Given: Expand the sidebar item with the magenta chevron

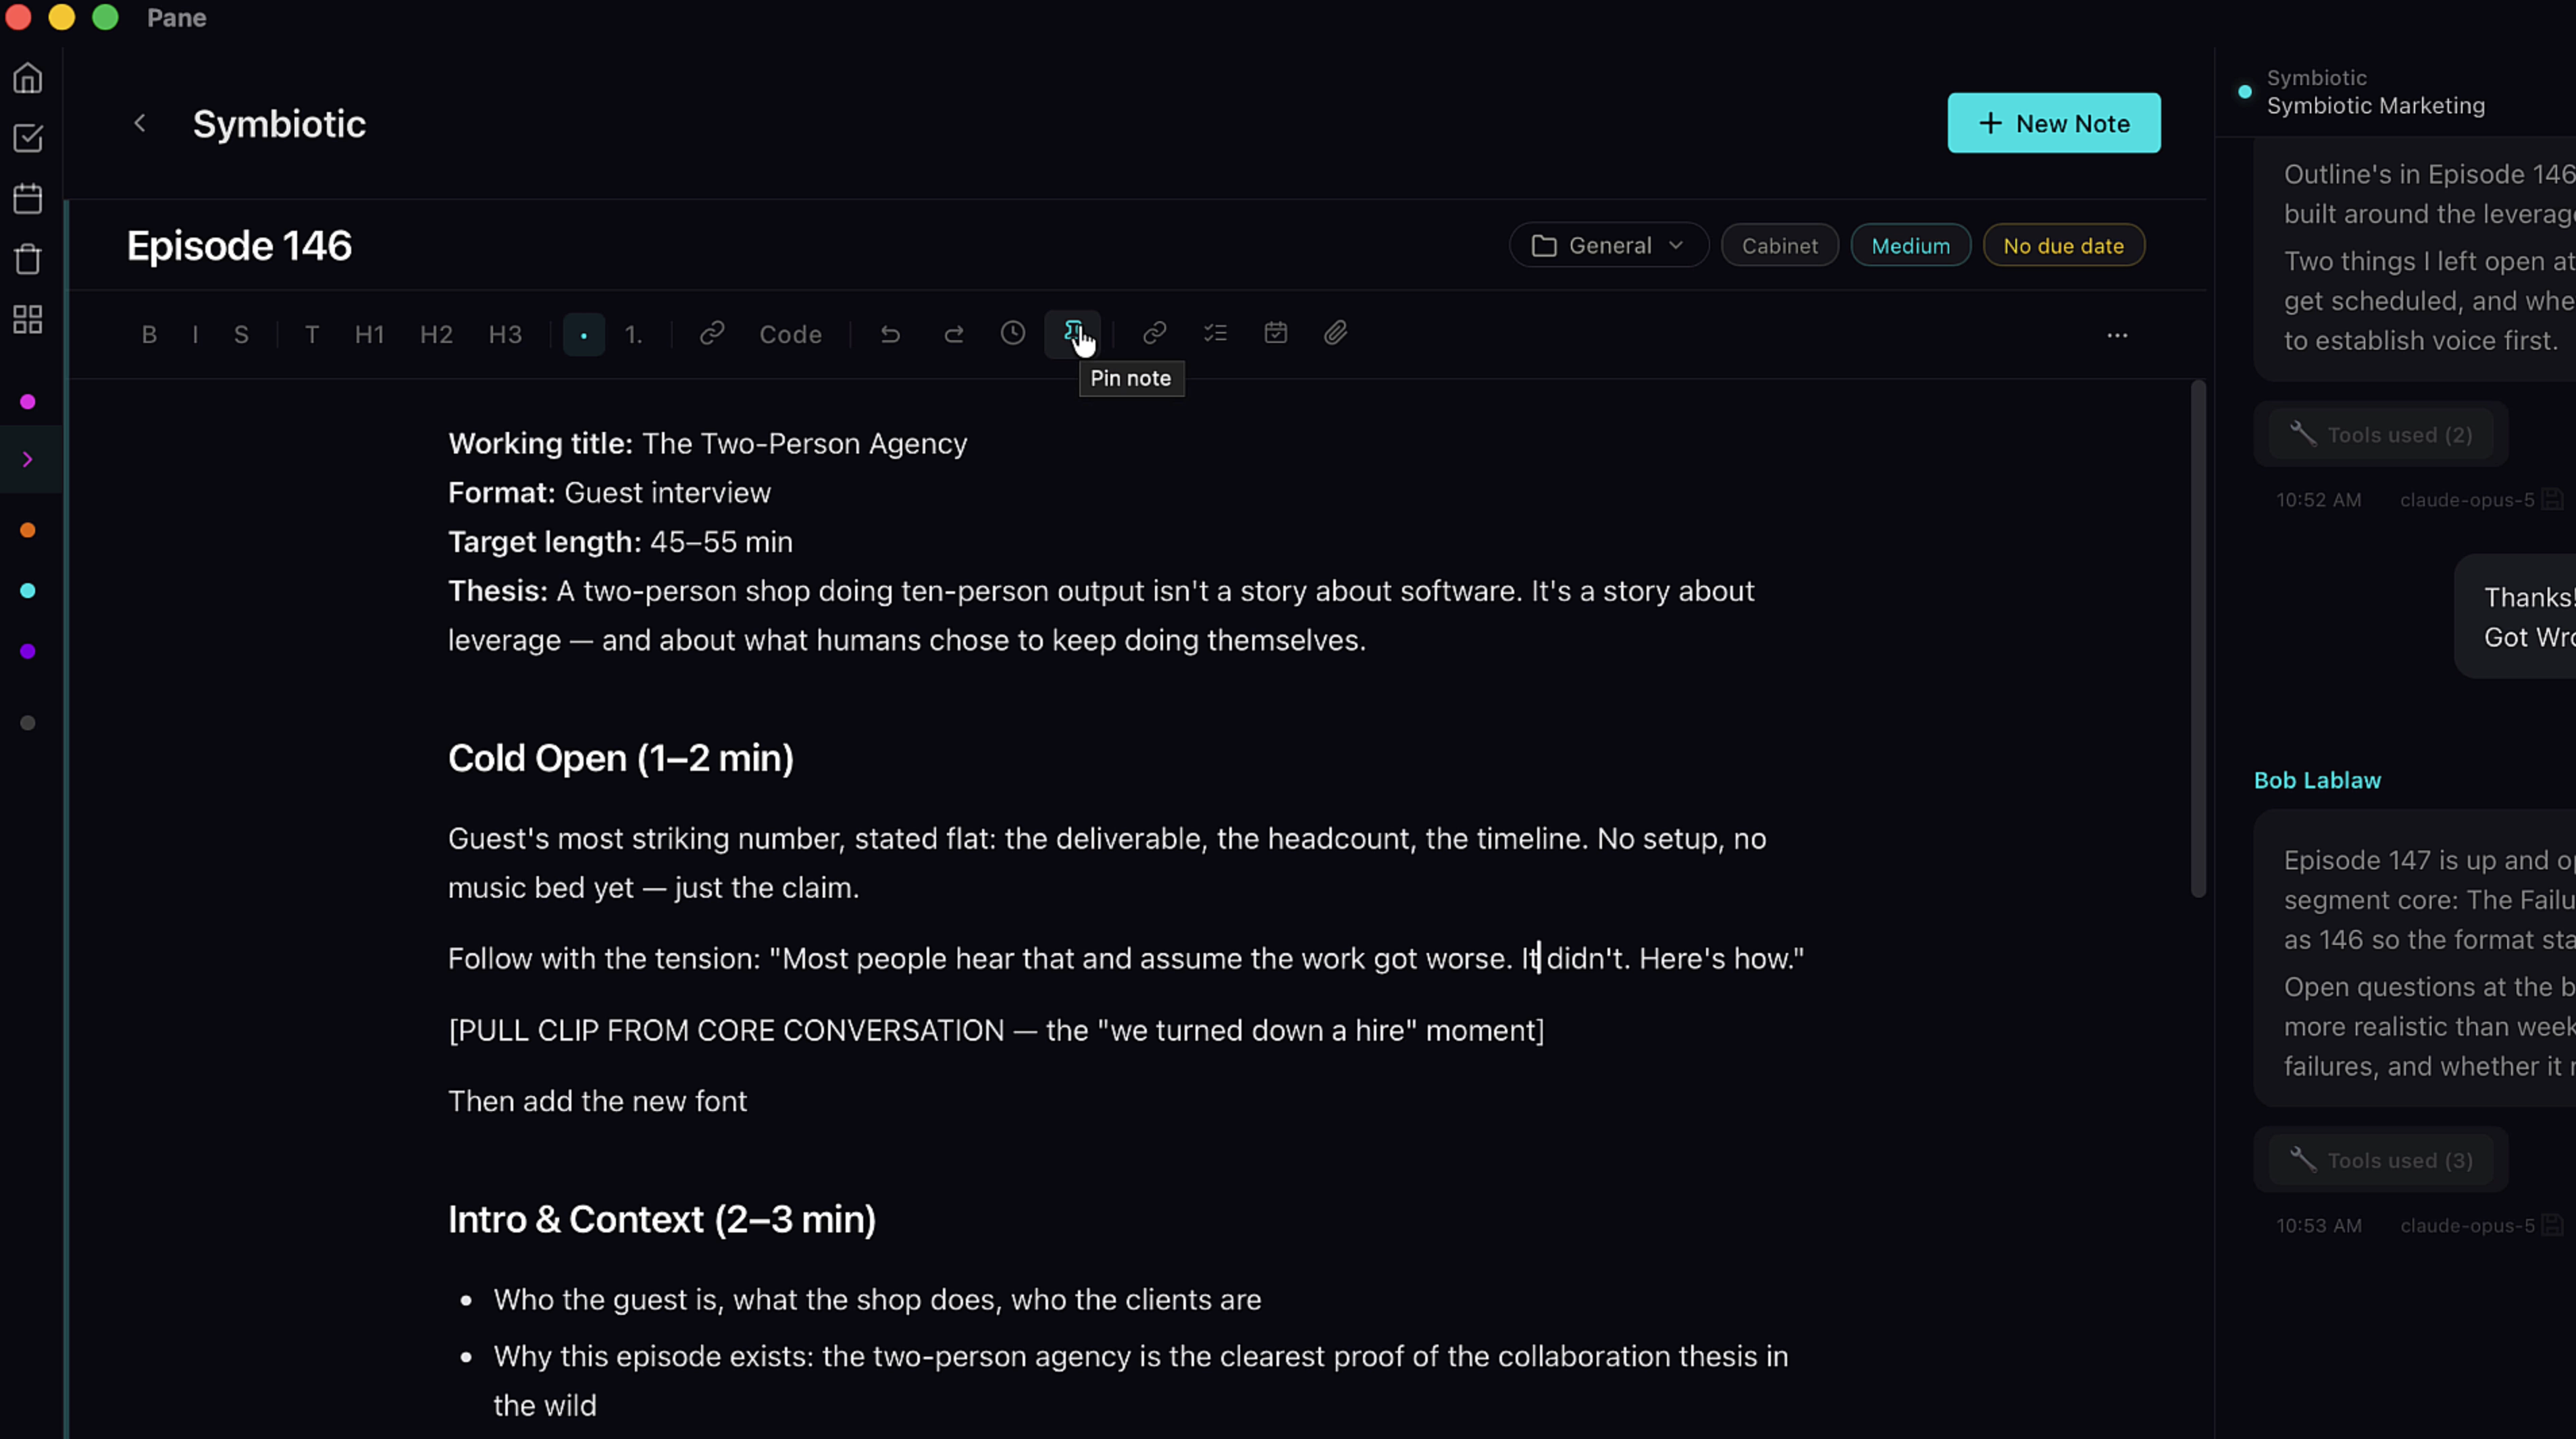Looking at the screenshot, I should tap(28, 460).
